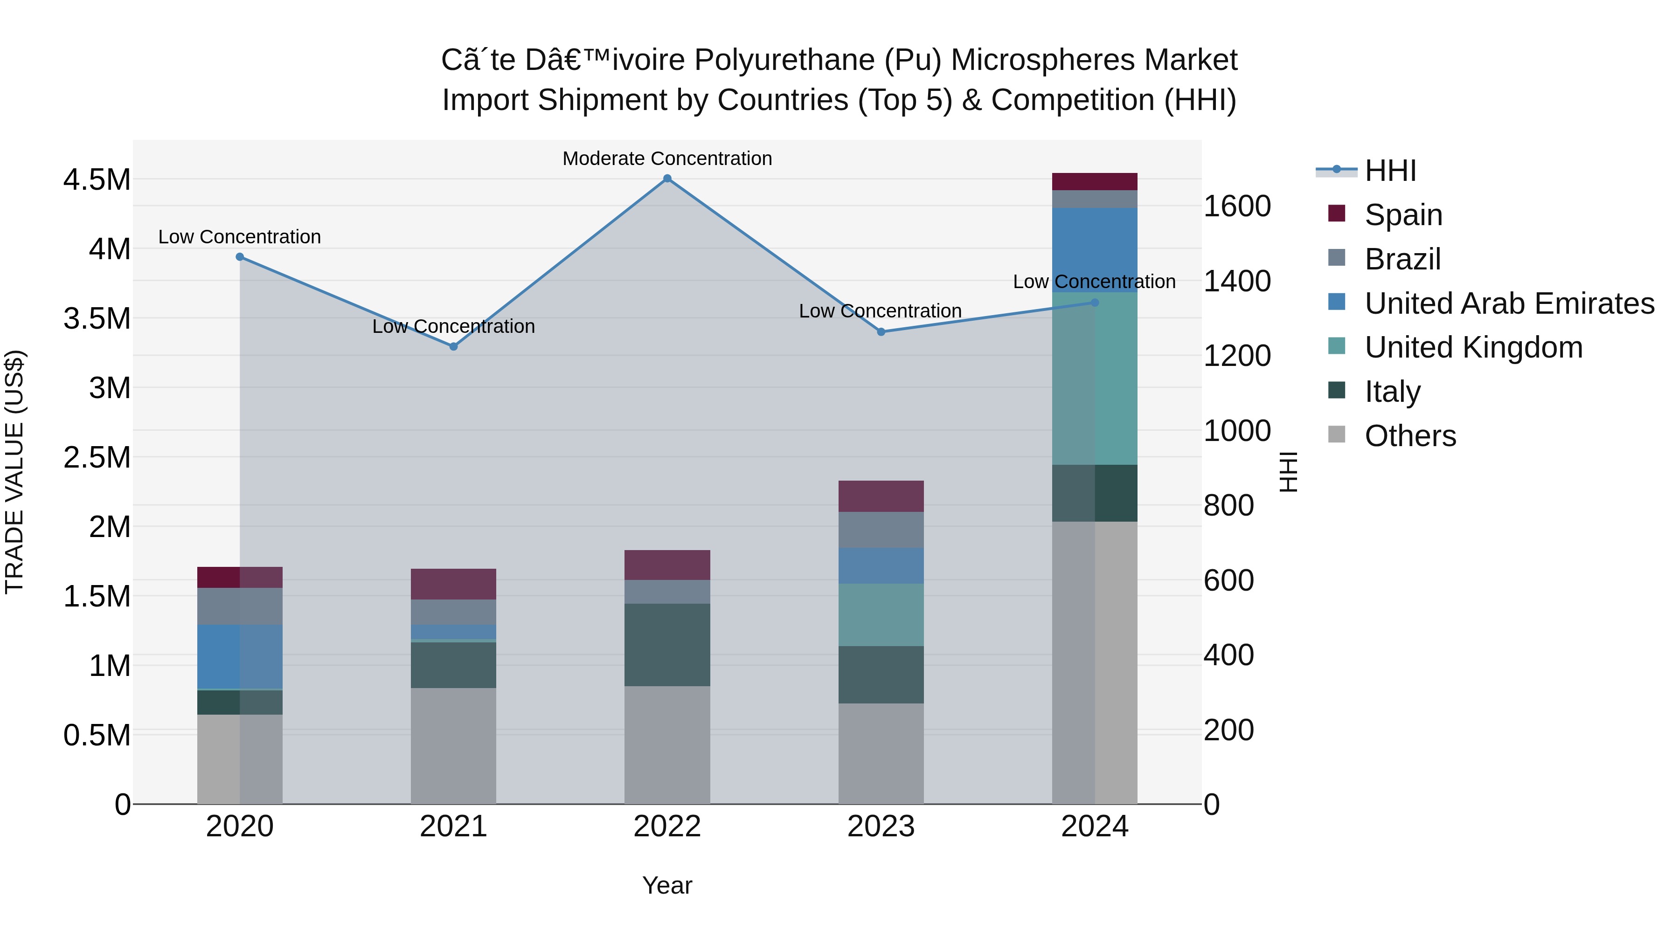This screenshot has height=944, width=1679.
Task: Click the United Kingdom legend color swatch
Action: [1336, 346]
